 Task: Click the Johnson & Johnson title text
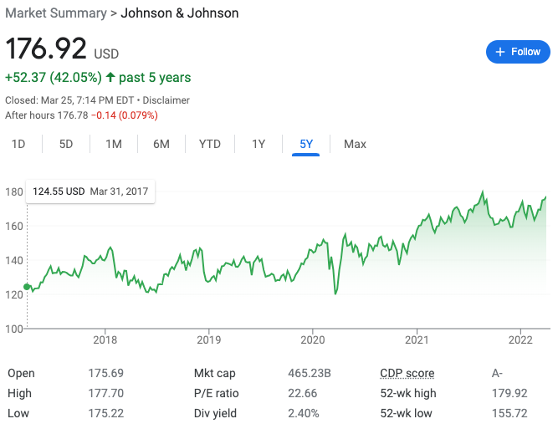click(180, 13)
